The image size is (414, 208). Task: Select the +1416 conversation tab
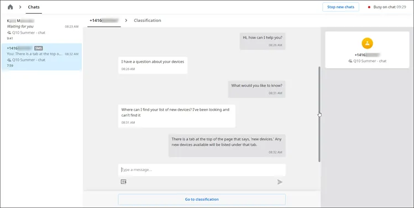point(104,20)
